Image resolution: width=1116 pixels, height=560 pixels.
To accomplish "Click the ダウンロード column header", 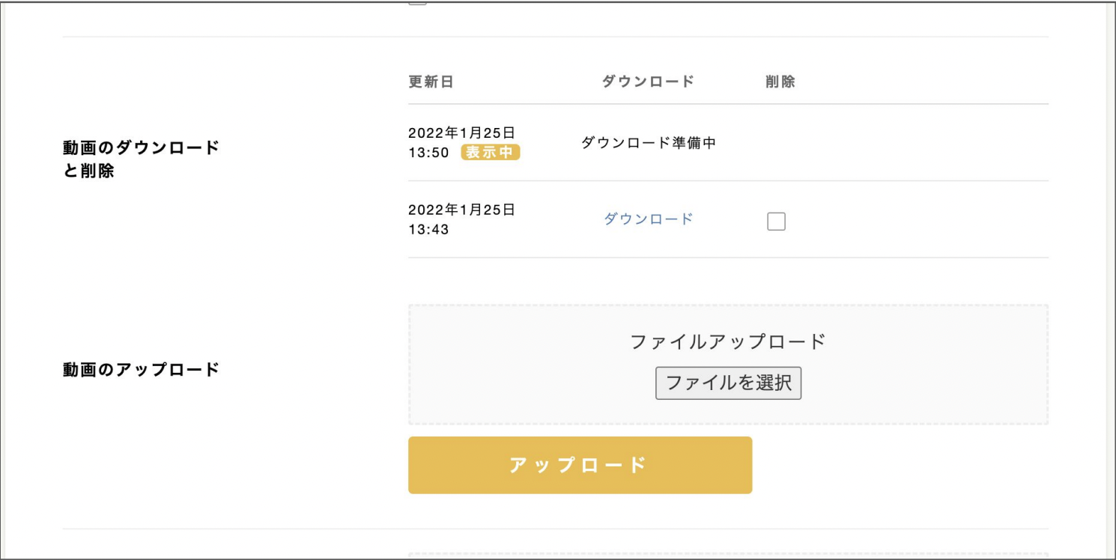I will coord(648,82).
